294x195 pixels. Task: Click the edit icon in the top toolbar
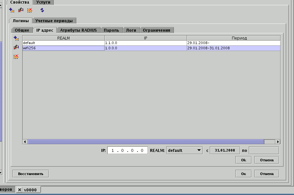point(21,10)
